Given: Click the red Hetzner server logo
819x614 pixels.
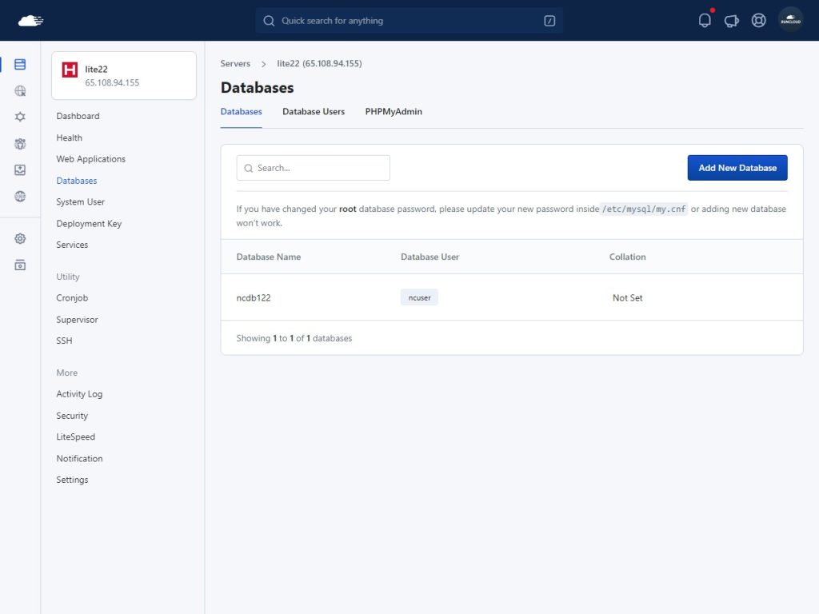Looking at the screenshot, I should pos(70,70).
